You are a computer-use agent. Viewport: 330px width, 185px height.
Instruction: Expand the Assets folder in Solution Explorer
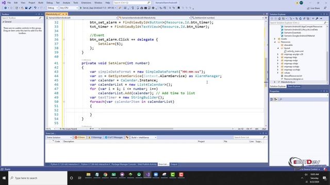(x=275, y=39)
